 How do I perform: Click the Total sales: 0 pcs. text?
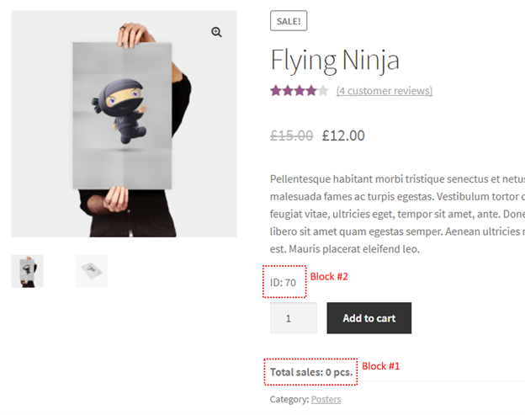tap(311, 372)
